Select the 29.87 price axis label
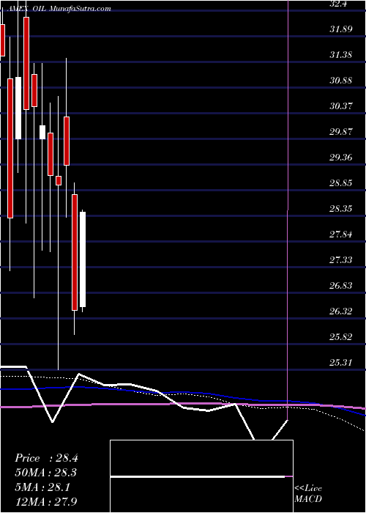This screenshot has height=513, width=366. click(341, 132)
